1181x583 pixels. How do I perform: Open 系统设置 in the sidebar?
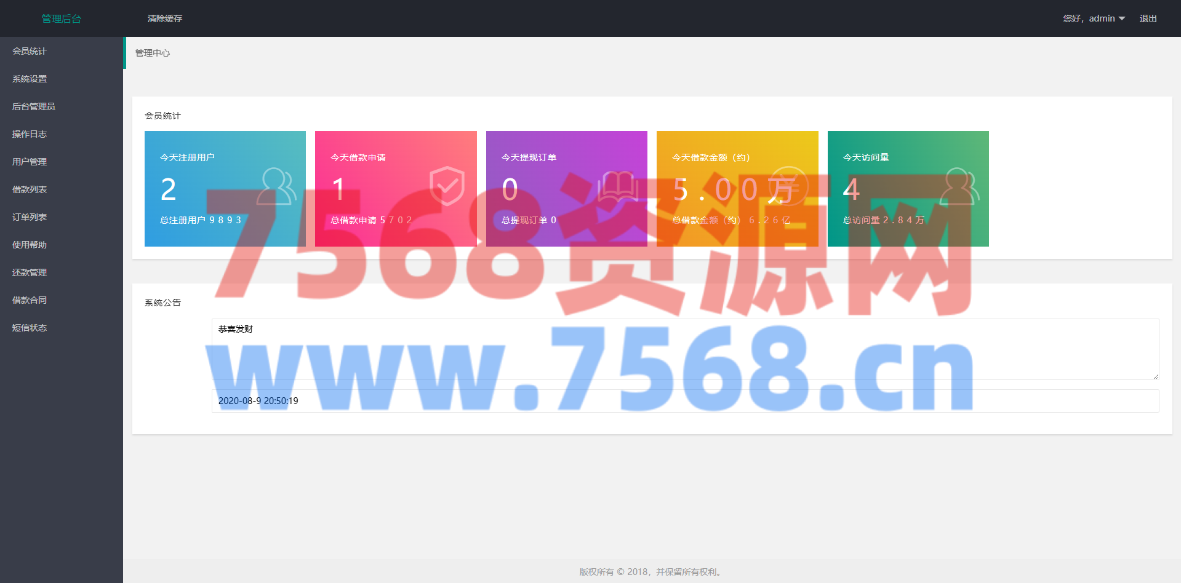click(x=30, y=79)
